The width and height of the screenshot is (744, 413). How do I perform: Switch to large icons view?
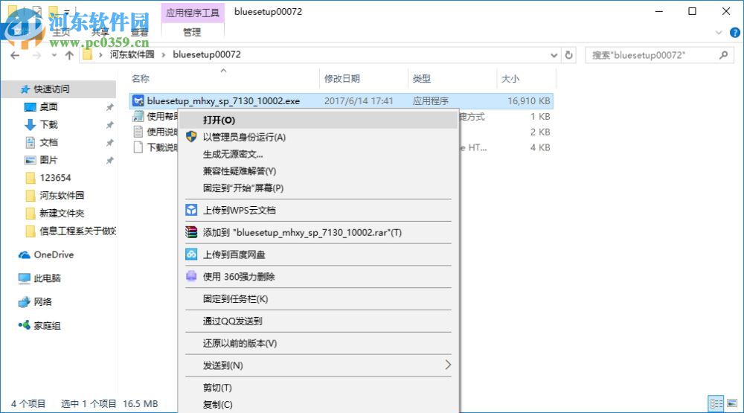[x=732, y=403]
